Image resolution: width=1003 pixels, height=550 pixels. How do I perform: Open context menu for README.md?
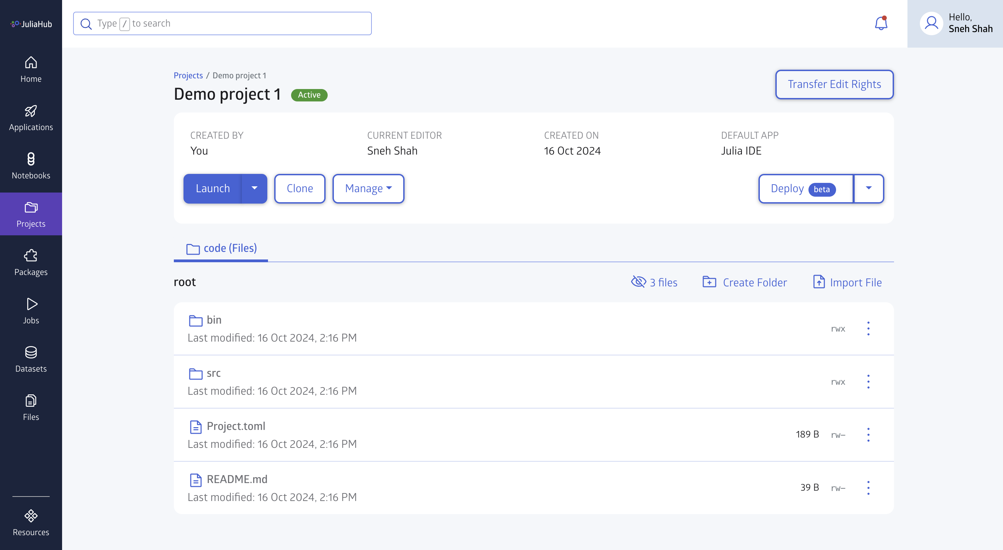coord(869,488)
